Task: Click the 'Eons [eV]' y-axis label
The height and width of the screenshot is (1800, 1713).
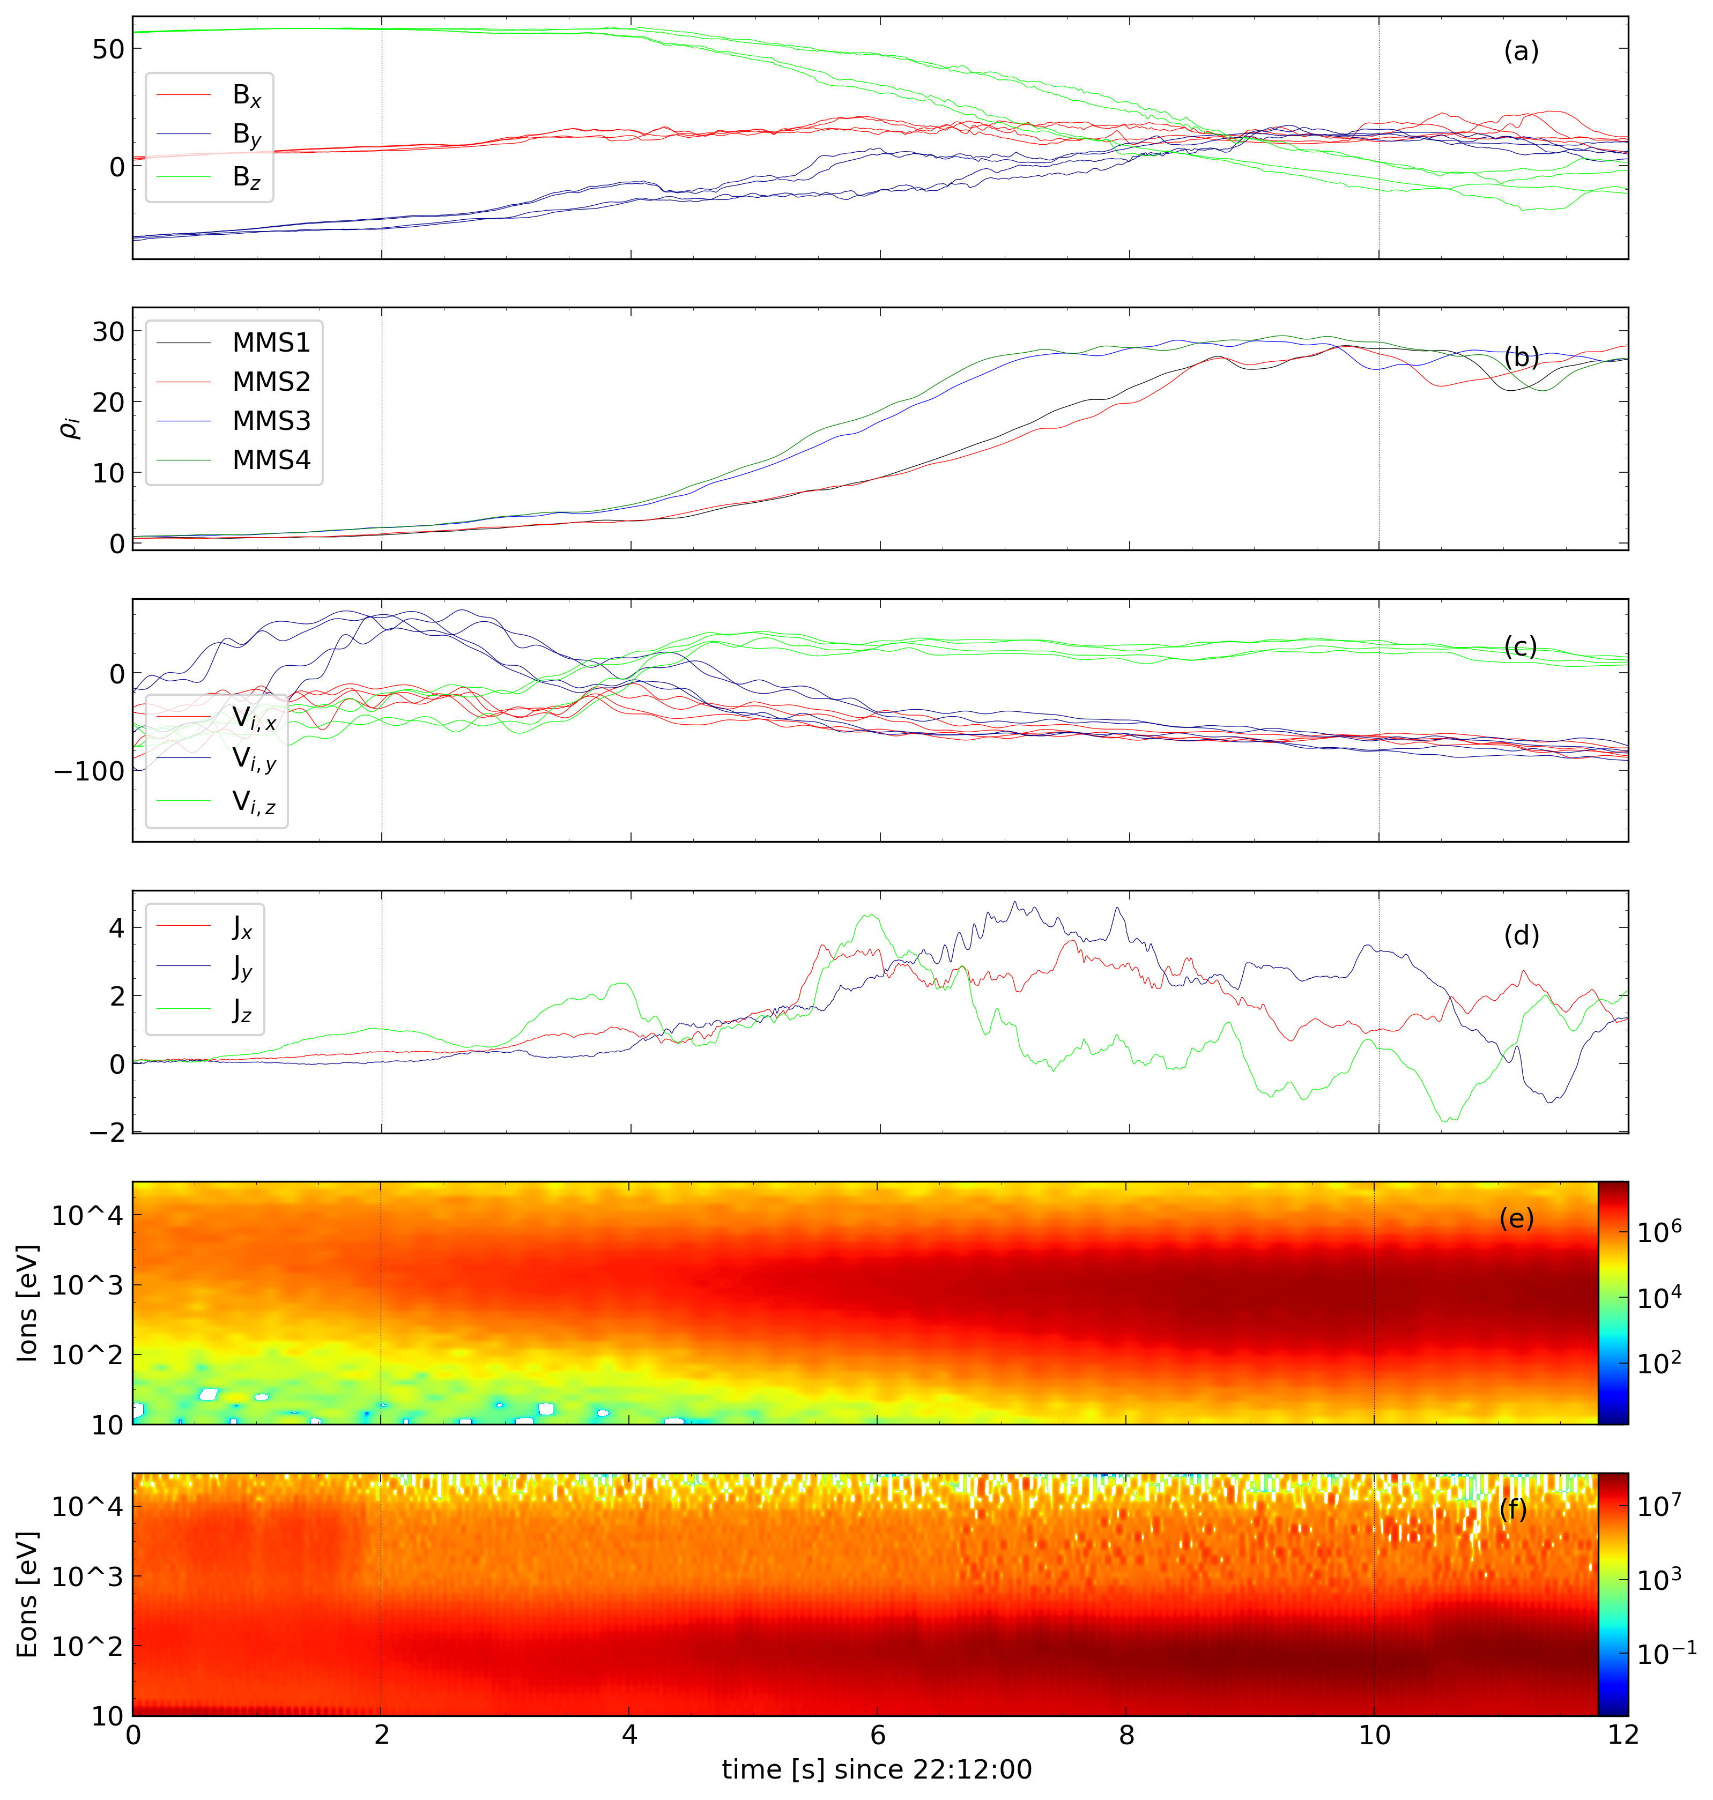Action: [x=27, y=1595]
